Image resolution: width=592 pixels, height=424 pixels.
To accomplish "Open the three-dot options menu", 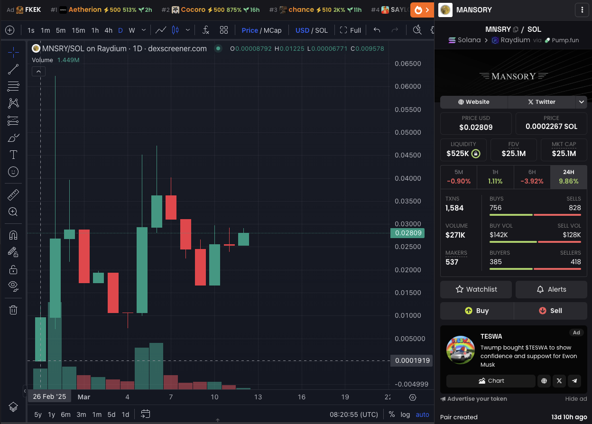I will pos(582,9).
